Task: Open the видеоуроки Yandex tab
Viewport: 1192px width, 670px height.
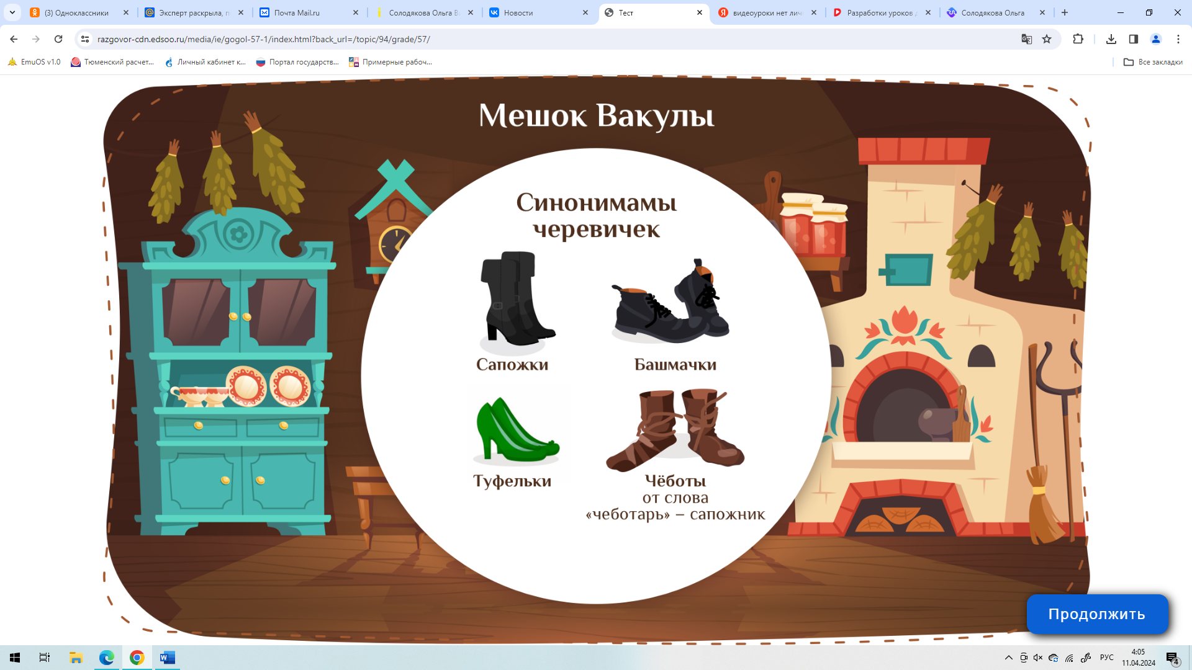Action: click(767, 12)
